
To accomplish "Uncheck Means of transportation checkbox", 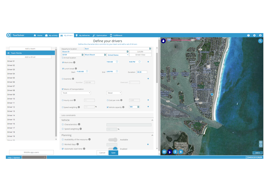I will click(63, 89).
